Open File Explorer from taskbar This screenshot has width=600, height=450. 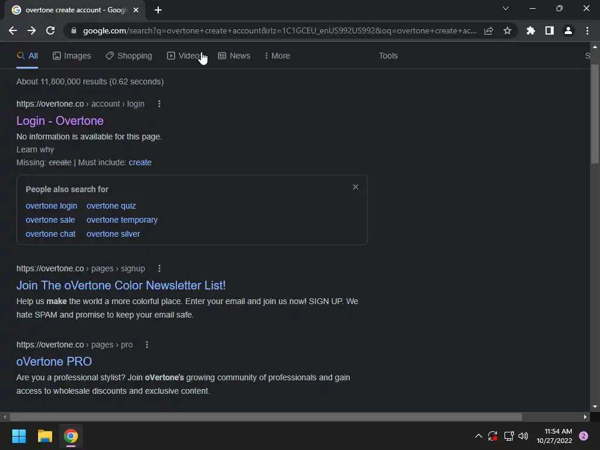(x=45, y=436)
